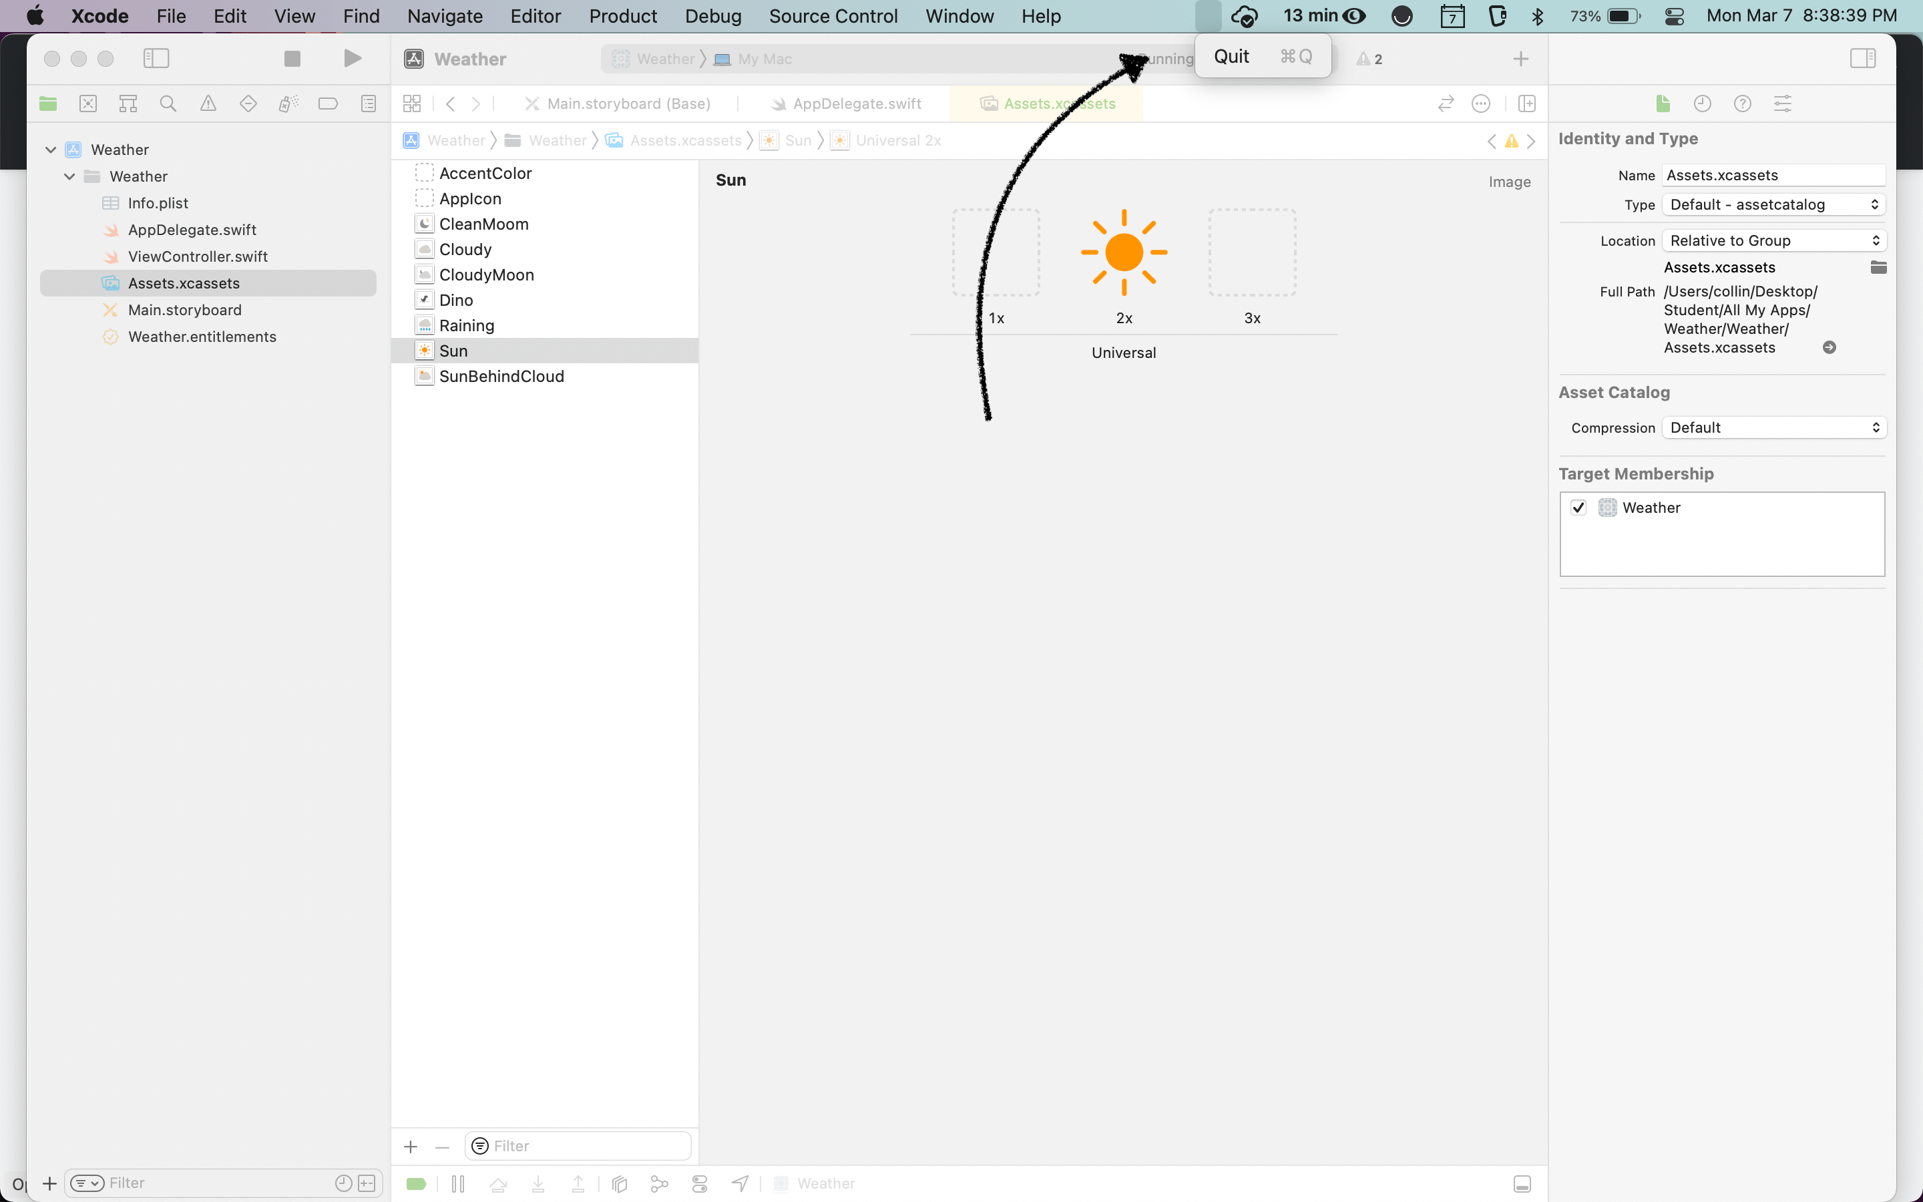Click the warnings count badge showing 2
The image size is (1923, 1202).
tap(1370, 59)
